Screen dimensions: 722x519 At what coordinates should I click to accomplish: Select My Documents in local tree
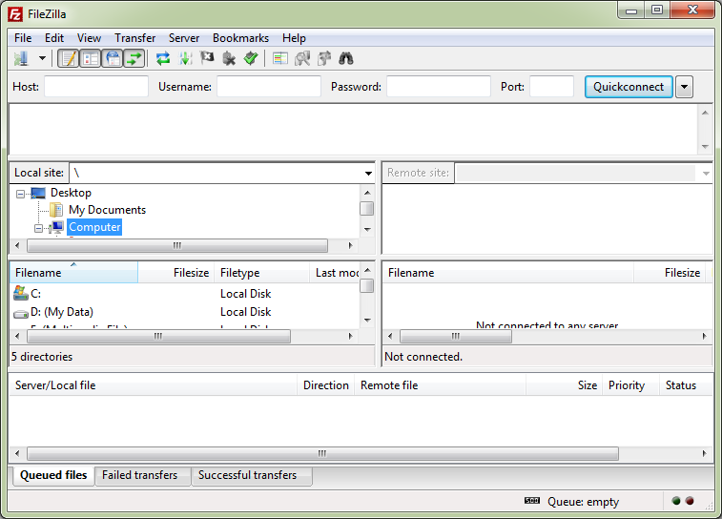tap(107, 210)
